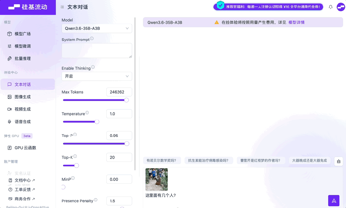The height and width of the screenshot is (208, 346).
Task: Click the 图像生成 picture icon
Action: click(x=10, y=97)
